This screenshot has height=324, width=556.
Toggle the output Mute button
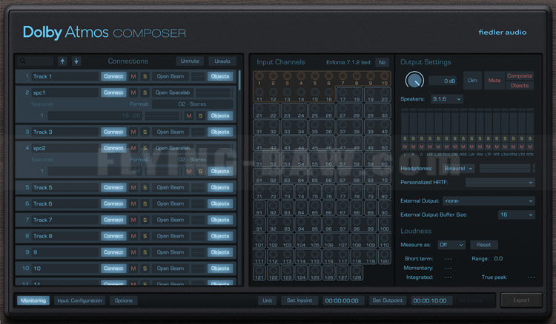494,81
